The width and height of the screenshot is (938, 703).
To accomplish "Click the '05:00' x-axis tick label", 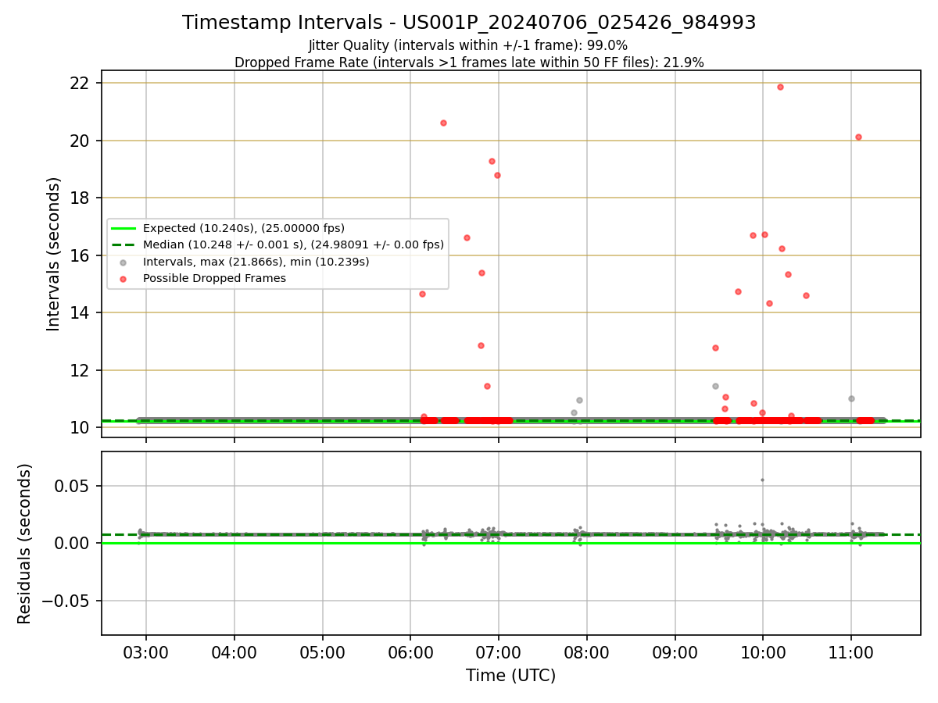I will coord(322,652).
